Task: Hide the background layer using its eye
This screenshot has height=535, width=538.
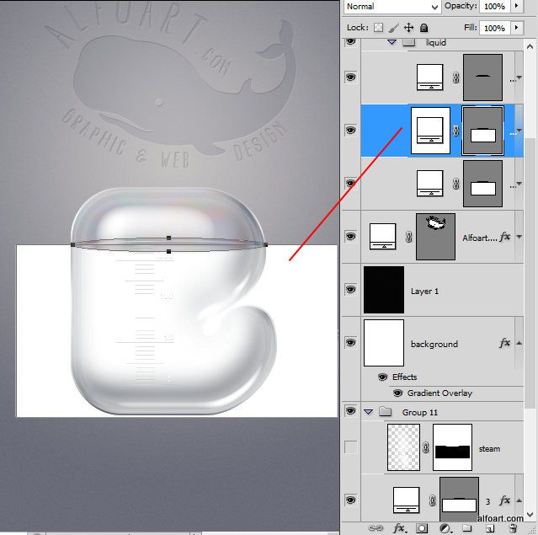Action: (x=350, y=343)
